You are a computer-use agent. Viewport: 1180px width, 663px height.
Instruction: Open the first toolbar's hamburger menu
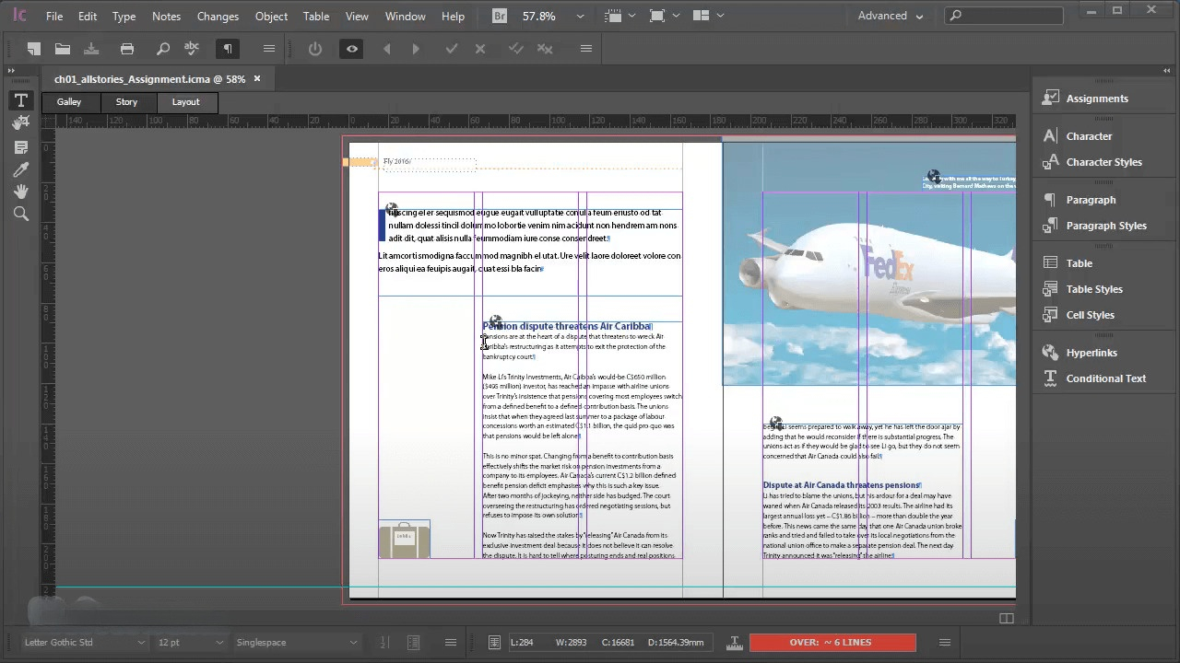(x=268, y=49)
